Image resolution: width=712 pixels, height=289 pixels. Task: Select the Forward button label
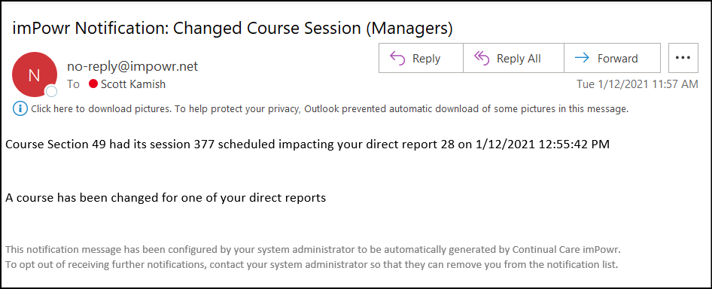click(618, 59)
